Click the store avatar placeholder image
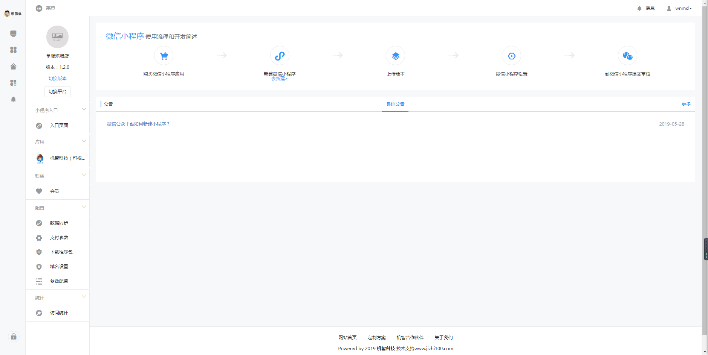Viewport: 708px width, 355px height. coord(57,37)
